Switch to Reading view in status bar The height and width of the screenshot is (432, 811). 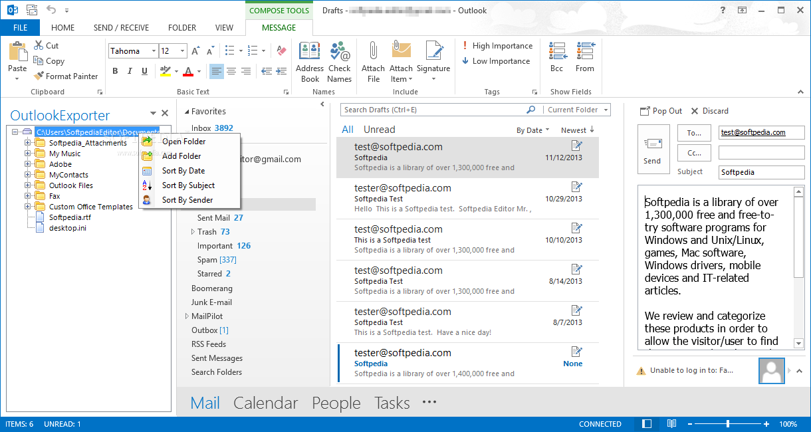pyautogui.click(x=672, y=424)
